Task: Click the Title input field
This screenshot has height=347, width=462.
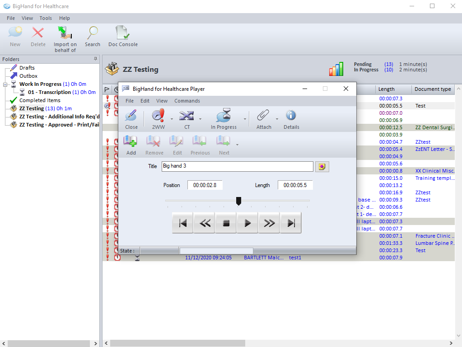Action: tap(237, 166)
